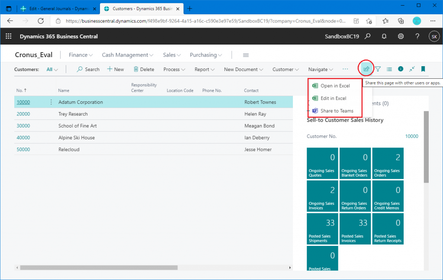443x280 pixels.
Task: Create a New customer
Action: pyautogui.click(x=116, y=69)
